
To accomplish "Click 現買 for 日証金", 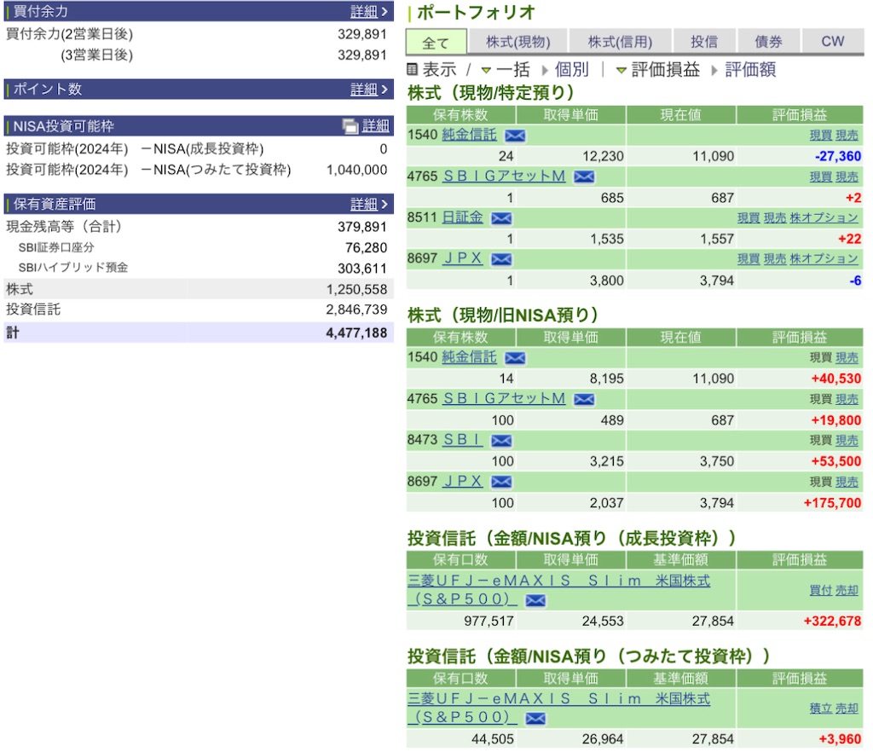I will pyautogui.click(x=749, y=217).
